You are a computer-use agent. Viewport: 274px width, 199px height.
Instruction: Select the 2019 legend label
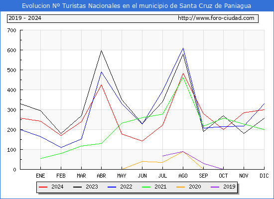(229, 187)
